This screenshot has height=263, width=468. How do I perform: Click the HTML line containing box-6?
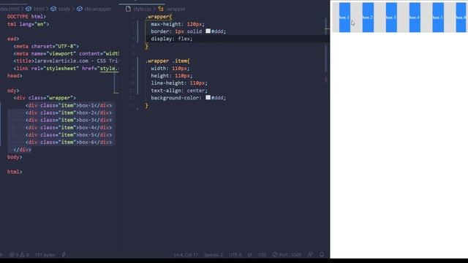pos(69,142)
